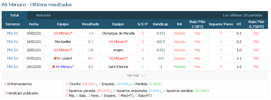The width and height of the screenshot is (271, 100).
Task: Click the 3-1 result against Marsella
Action: pyautogui.click(x=91, y=33)
